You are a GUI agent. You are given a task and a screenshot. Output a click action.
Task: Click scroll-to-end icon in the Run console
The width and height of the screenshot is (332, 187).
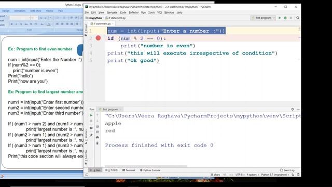pyautogui.click(x=98, y=132)
